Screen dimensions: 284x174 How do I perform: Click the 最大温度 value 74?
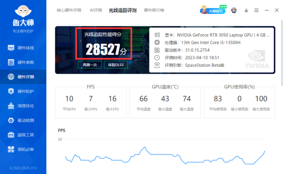(x=187, y=99)
